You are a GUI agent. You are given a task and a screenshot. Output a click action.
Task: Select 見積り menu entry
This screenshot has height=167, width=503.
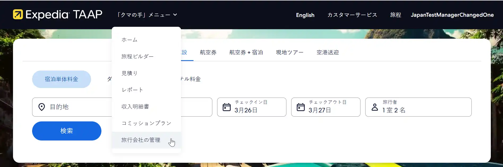coord(130,73)
